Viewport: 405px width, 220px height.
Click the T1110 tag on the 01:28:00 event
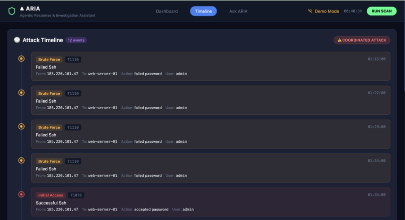point(73,127)
